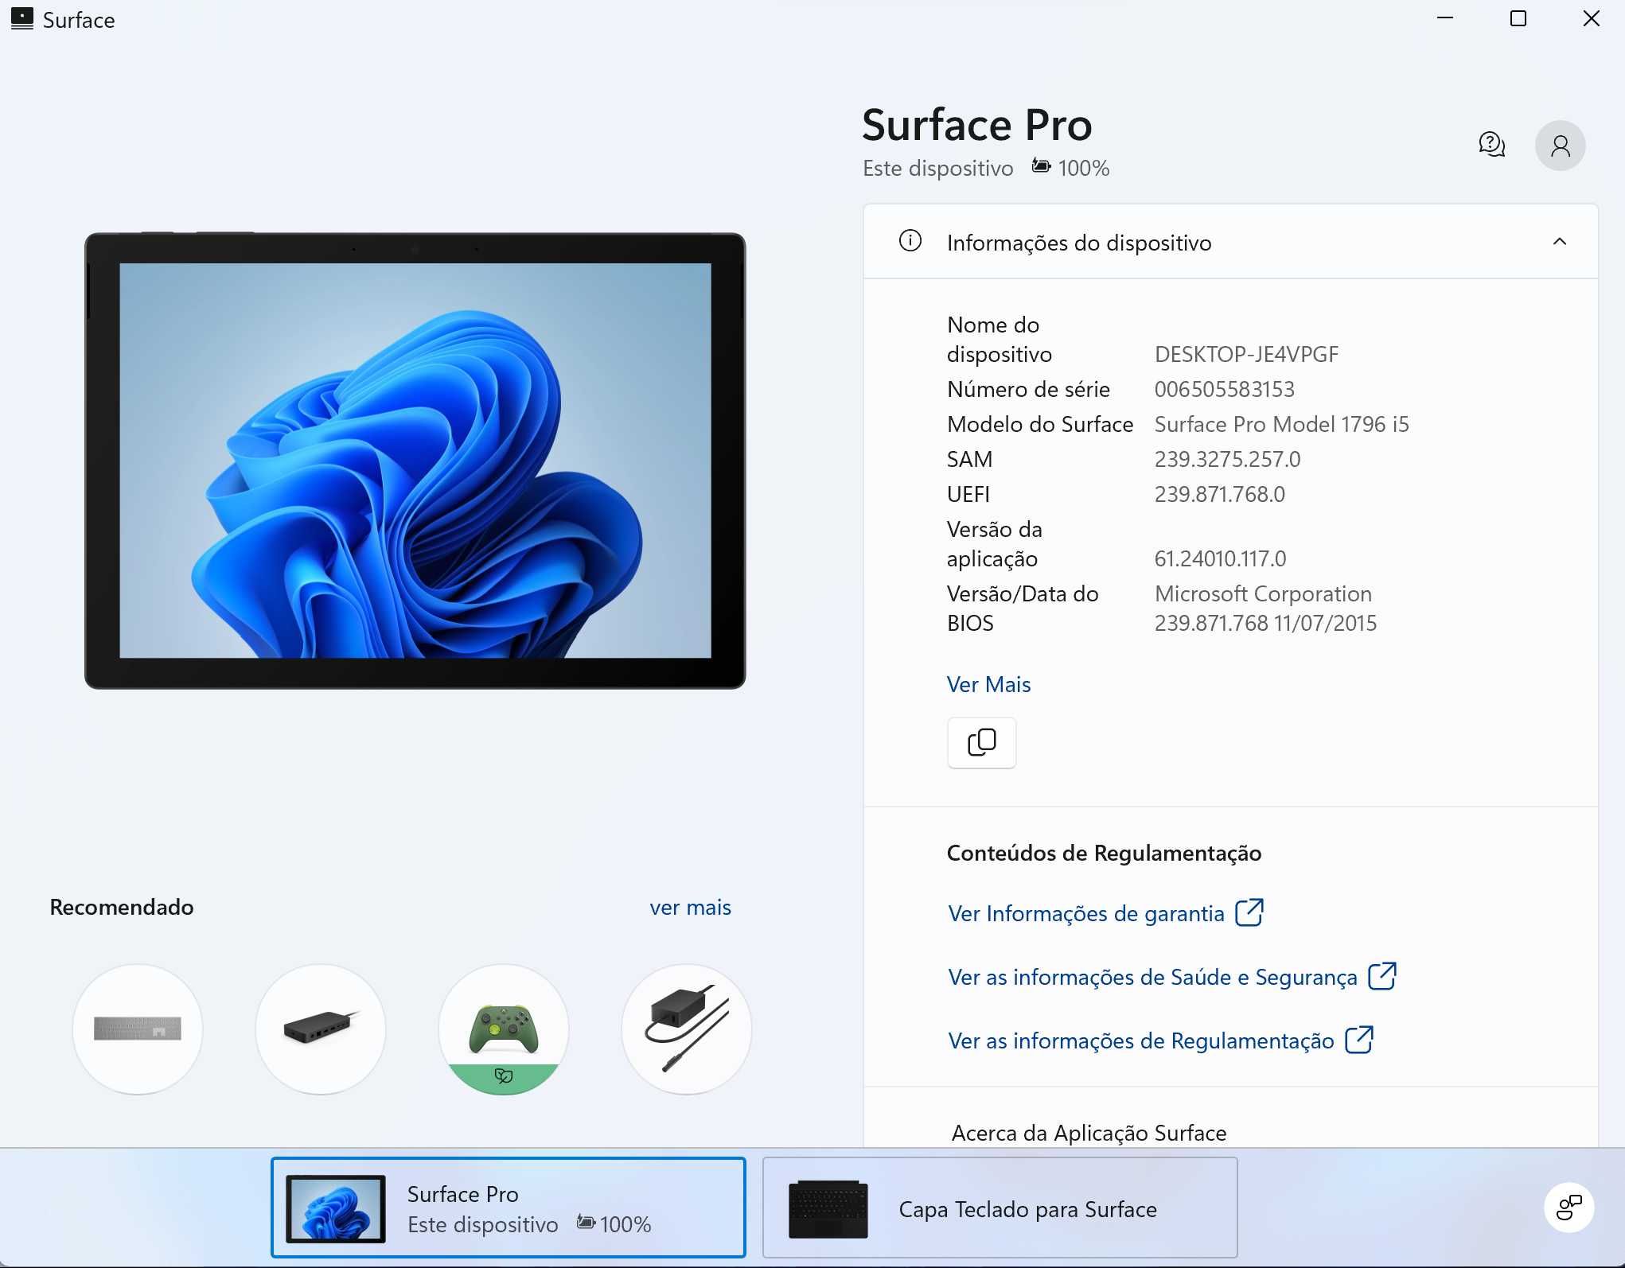
Task: Select the recommended green Xbox controller thumbnail
Action: pos(504,1029)
